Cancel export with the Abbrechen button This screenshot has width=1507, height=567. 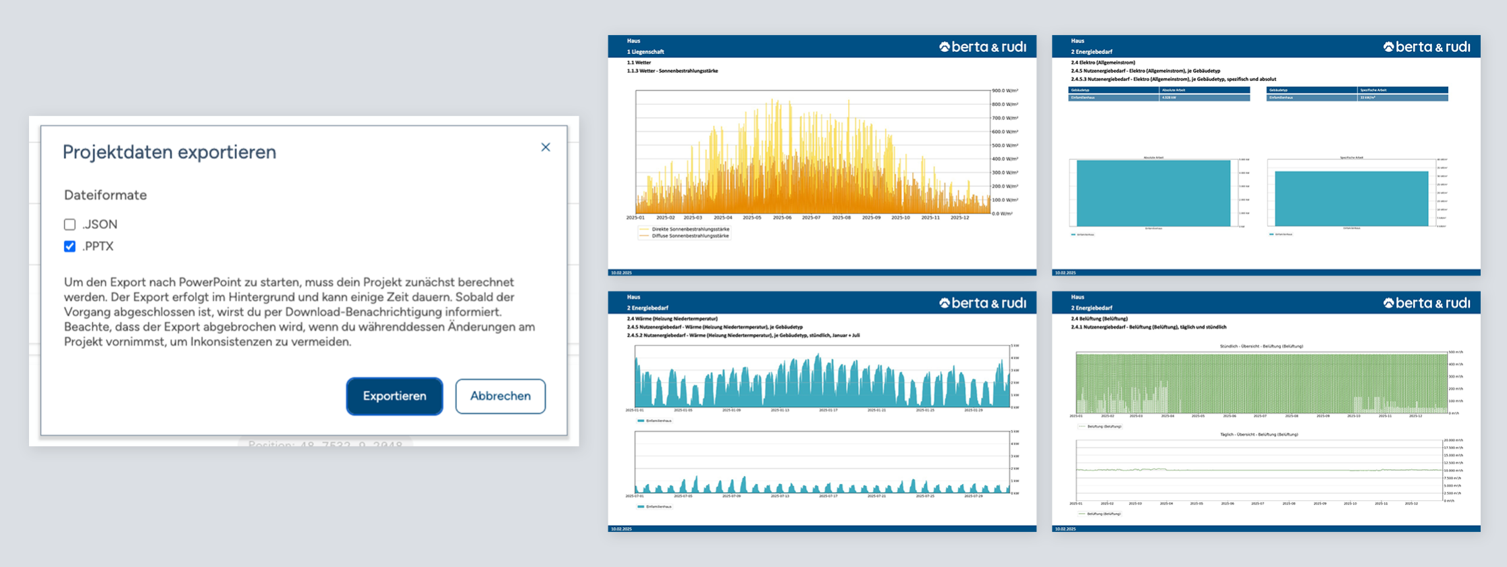(x=500, y=396)
